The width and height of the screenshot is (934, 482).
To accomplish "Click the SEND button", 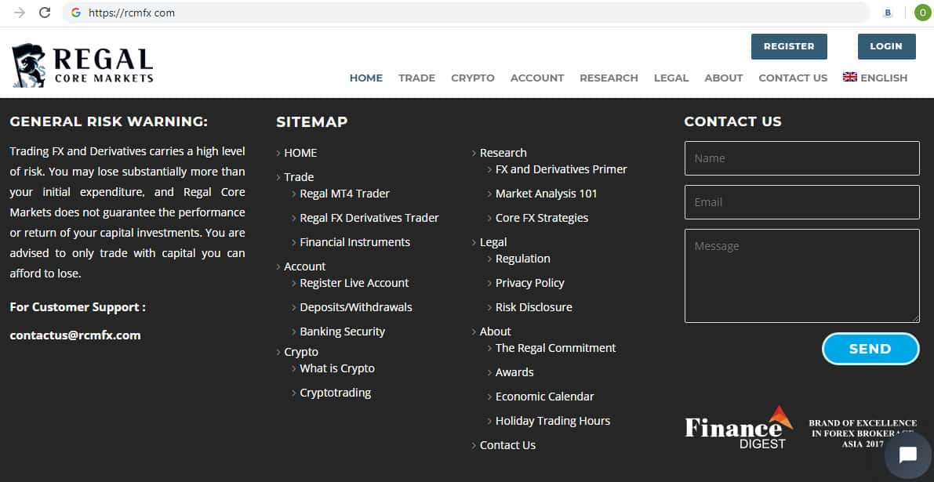I will point(870,349).
